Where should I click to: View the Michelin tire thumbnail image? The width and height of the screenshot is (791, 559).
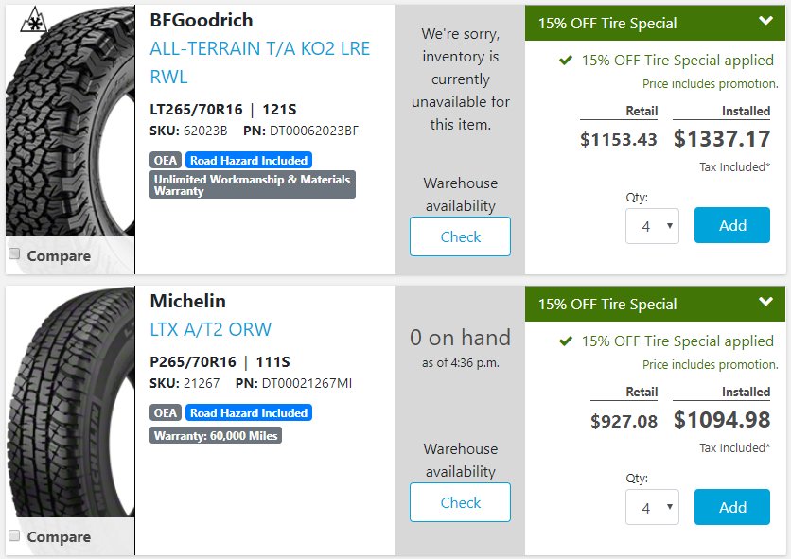tap(70, 402)
